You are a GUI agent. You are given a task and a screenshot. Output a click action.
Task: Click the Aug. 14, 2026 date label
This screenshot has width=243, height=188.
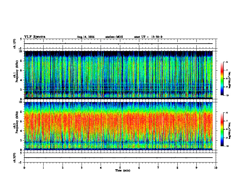pyautogui.click(x=86, y=37)
